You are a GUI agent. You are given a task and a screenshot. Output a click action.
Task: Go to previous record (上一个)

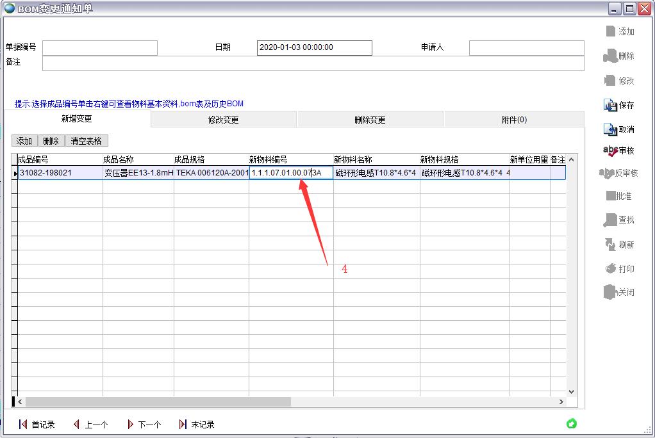(x=77, y=424)
